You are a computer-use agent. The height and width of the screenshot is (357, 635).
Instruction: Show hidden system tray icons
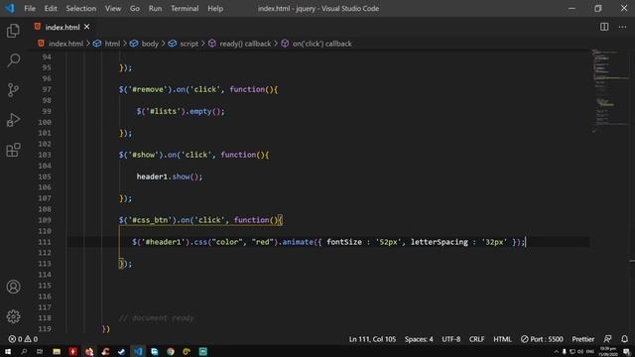pos(556,351)
